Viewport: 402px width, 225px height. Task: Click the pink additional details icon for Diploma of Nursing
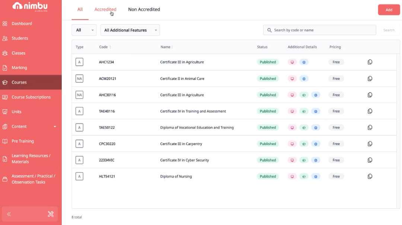point(292,176)
